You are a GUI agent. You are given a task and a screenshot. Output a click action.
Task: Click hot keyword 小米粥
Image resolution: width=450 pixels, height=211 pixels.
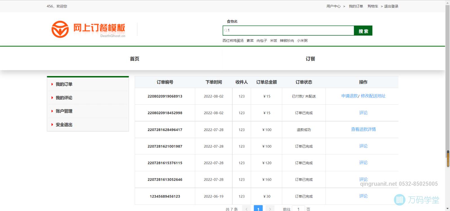[x=302, y=41]
